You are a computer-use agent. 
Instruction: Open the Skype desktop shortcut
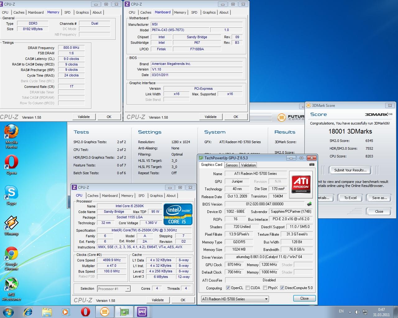coord(12,195)
